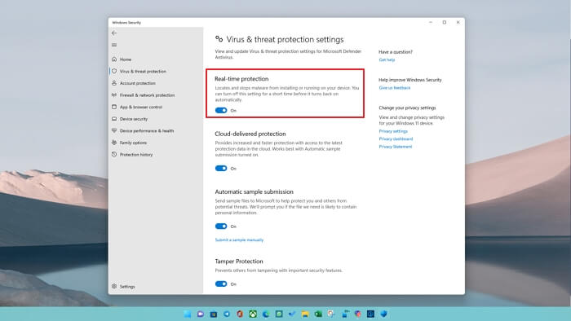The height and width of the screenshot is (321, 571).
Task: Minimize the Windows Security window
Action: 431,22
